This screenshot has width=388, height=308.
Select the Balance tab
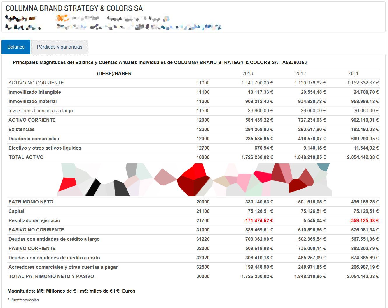point(16,47)
